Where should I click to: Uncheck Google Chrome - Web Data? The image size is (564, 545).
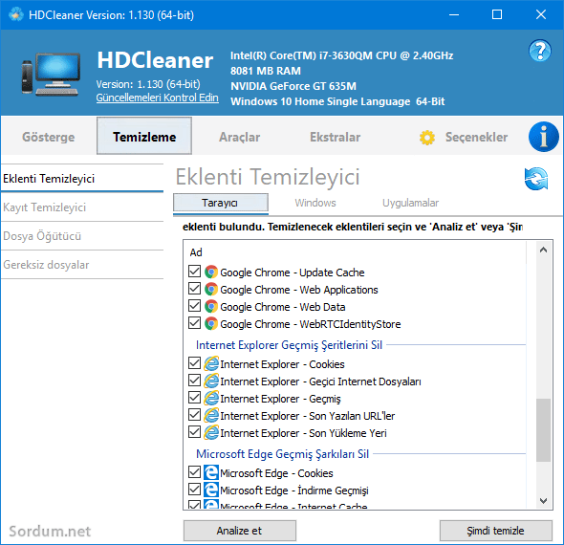click(195, 306)
